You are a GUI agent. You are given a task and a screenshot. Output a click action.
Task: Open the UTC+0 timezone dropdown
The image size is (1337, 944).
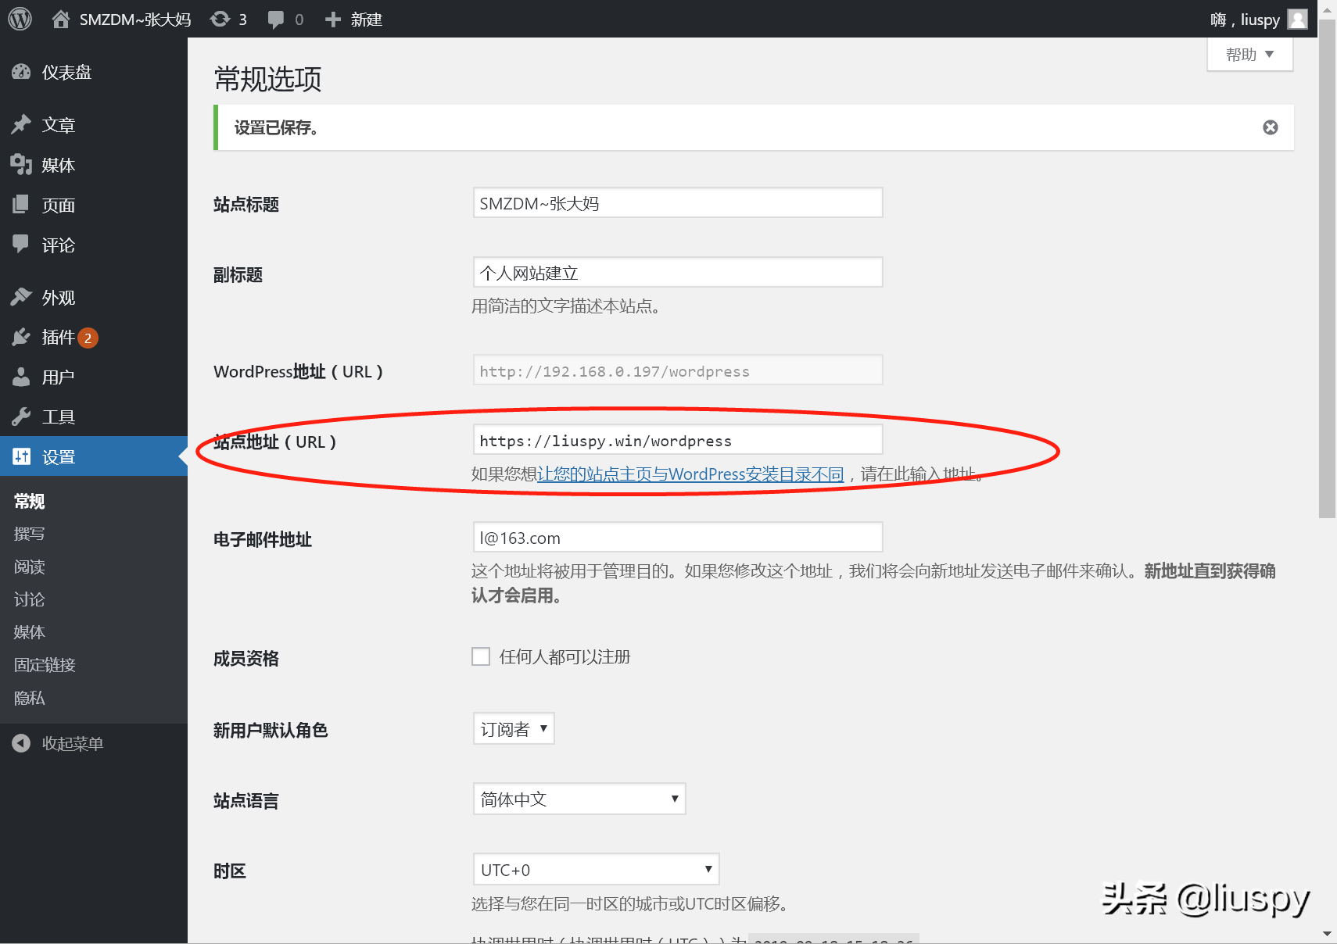595,870
